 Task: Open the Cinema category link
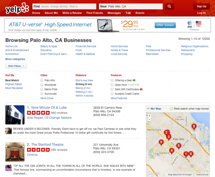coord(32,155)
